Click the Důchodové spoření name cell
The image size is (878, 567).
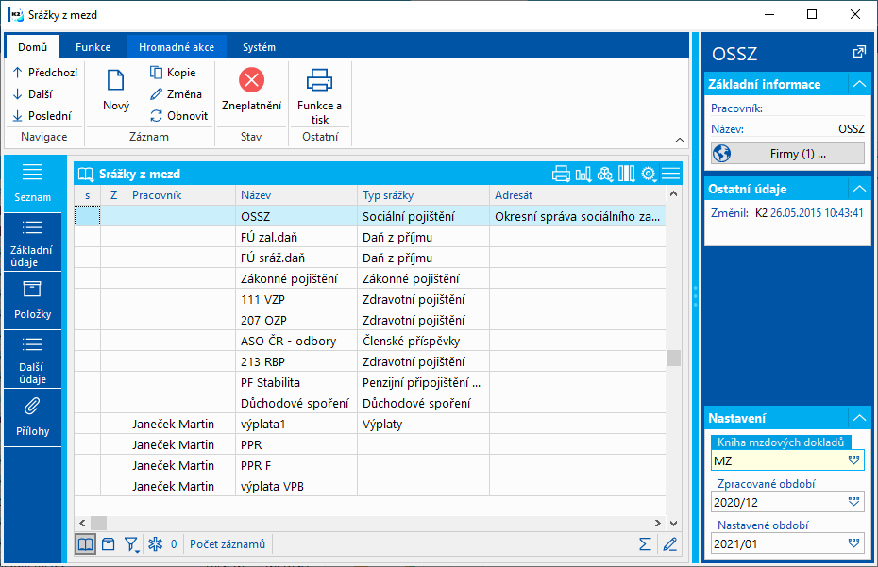tap(296, 403)
